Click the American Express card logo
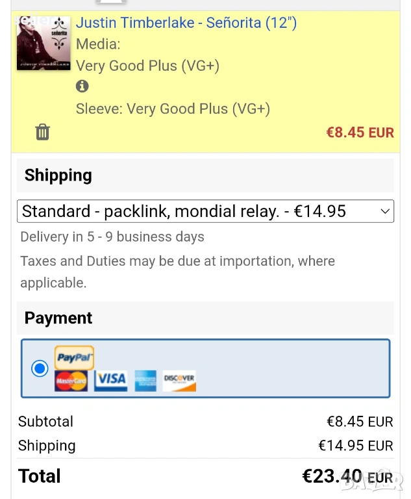411x499 pixels. (145, 381)
